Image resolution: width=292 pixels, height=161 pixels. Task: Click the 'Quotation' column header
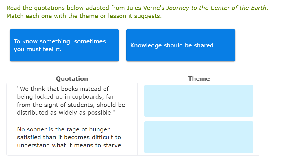coord(72,79)
